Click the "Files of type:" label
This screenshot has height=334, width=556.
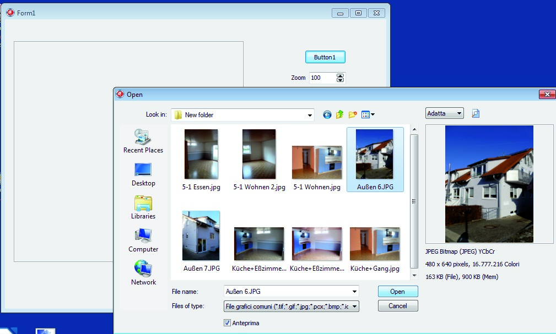click(188, 306)
